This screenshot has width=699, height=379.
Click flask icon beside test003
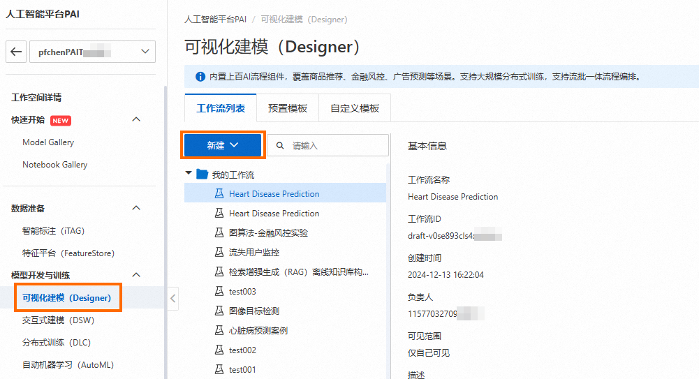[219, 291]
